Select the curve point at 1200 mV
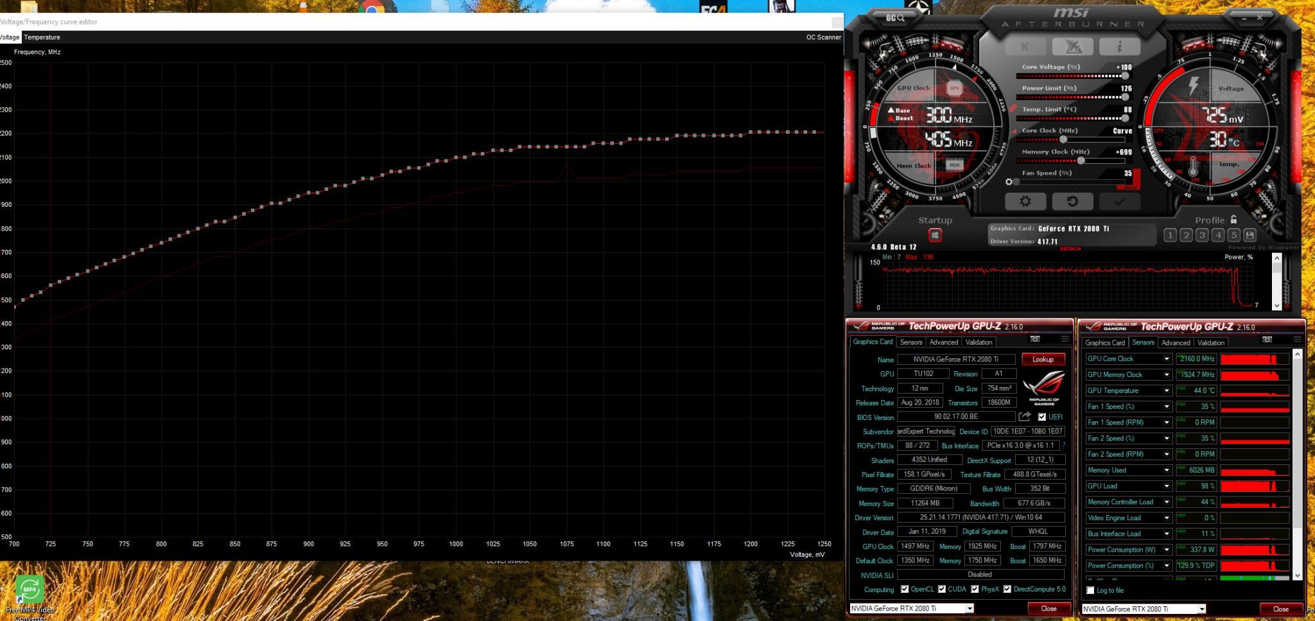 [x=751, y=132]
